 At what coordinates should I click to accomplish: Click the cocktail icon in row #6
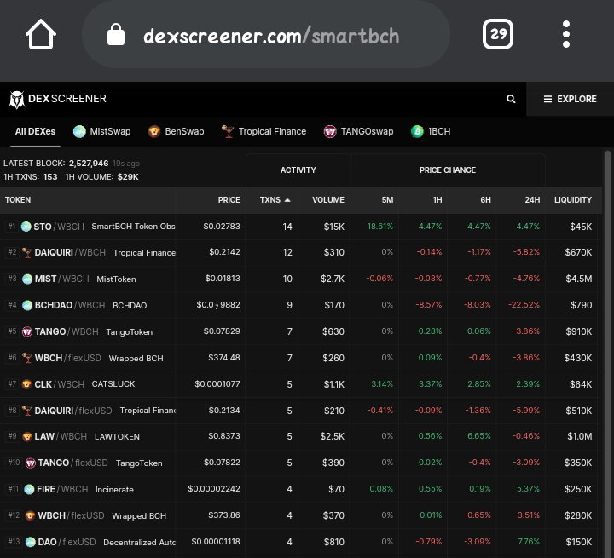click(27, 358)
